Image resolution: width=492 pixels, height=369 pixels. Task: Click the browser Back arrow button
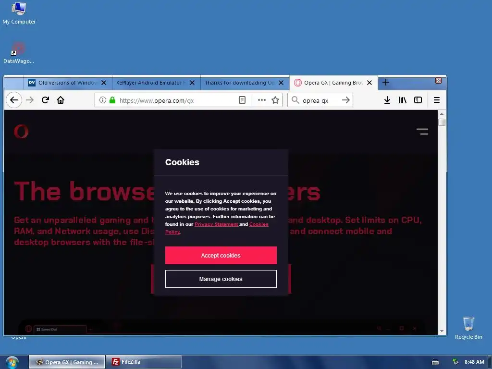pos(14,100)
